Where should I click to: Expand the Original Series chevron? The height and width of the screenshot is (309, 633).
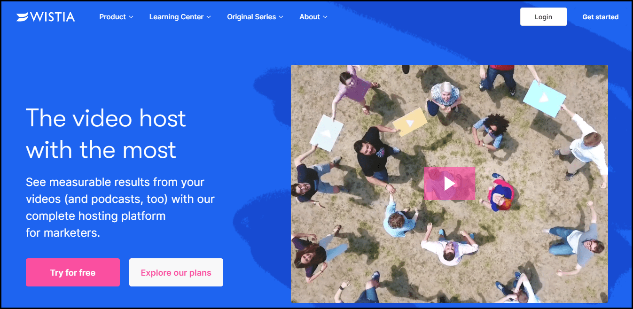tap(281, 17)
